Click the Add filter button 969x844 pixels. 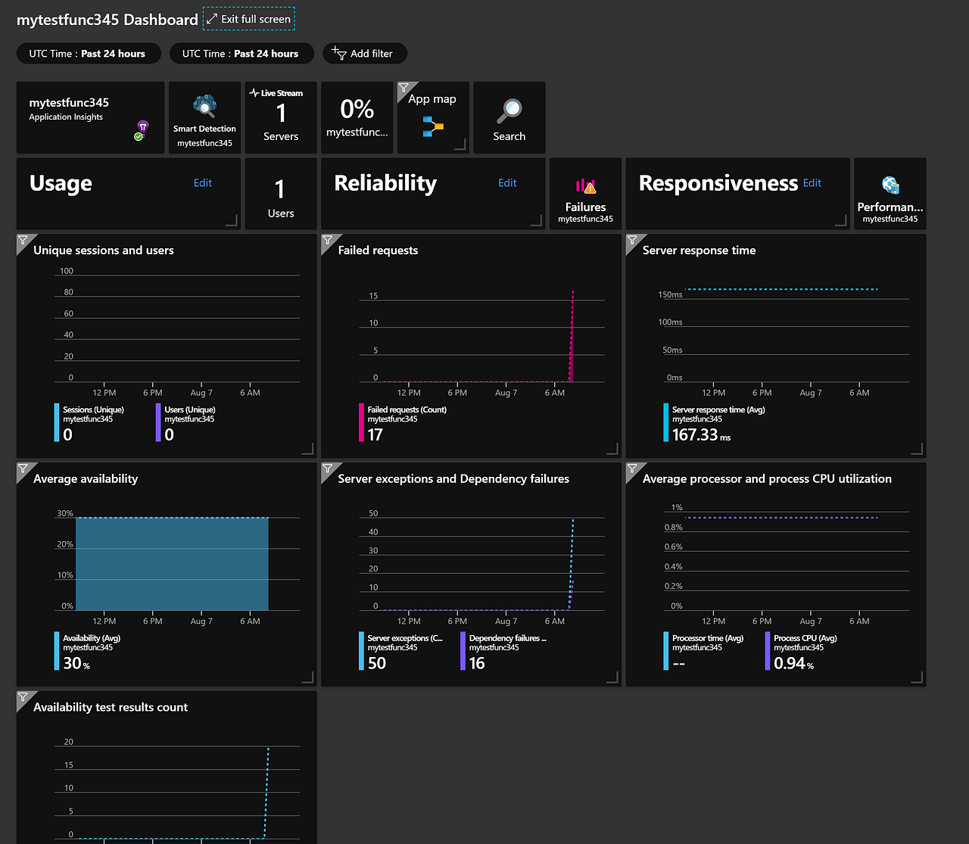point(365,54)
